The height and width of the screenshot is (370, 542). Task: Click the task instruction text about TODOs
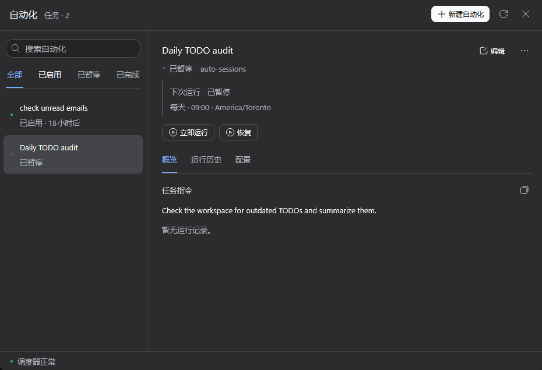click(269, 211)
